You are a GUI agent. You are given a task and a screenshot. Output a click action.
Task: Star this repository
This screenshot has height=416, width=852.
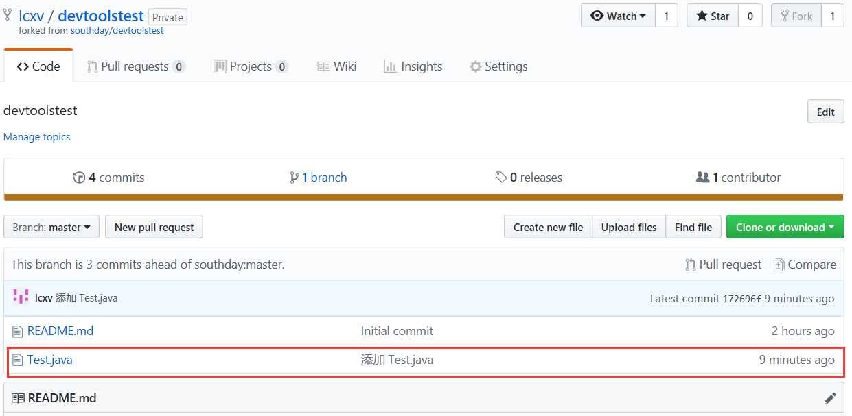pos(713,16)
